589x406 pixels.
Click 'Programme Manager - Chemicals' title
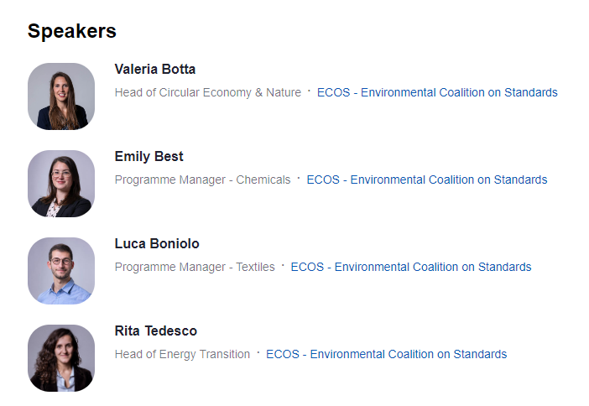202,180
